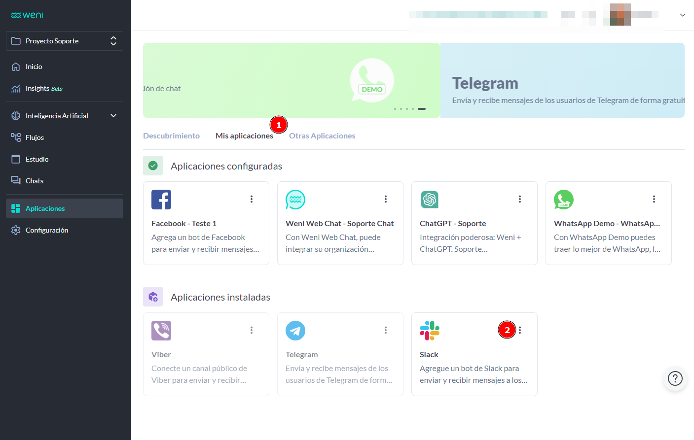Open the Weni Web Chat app icon
This screenshot has width=694, height=440.
tap(295, 199)
